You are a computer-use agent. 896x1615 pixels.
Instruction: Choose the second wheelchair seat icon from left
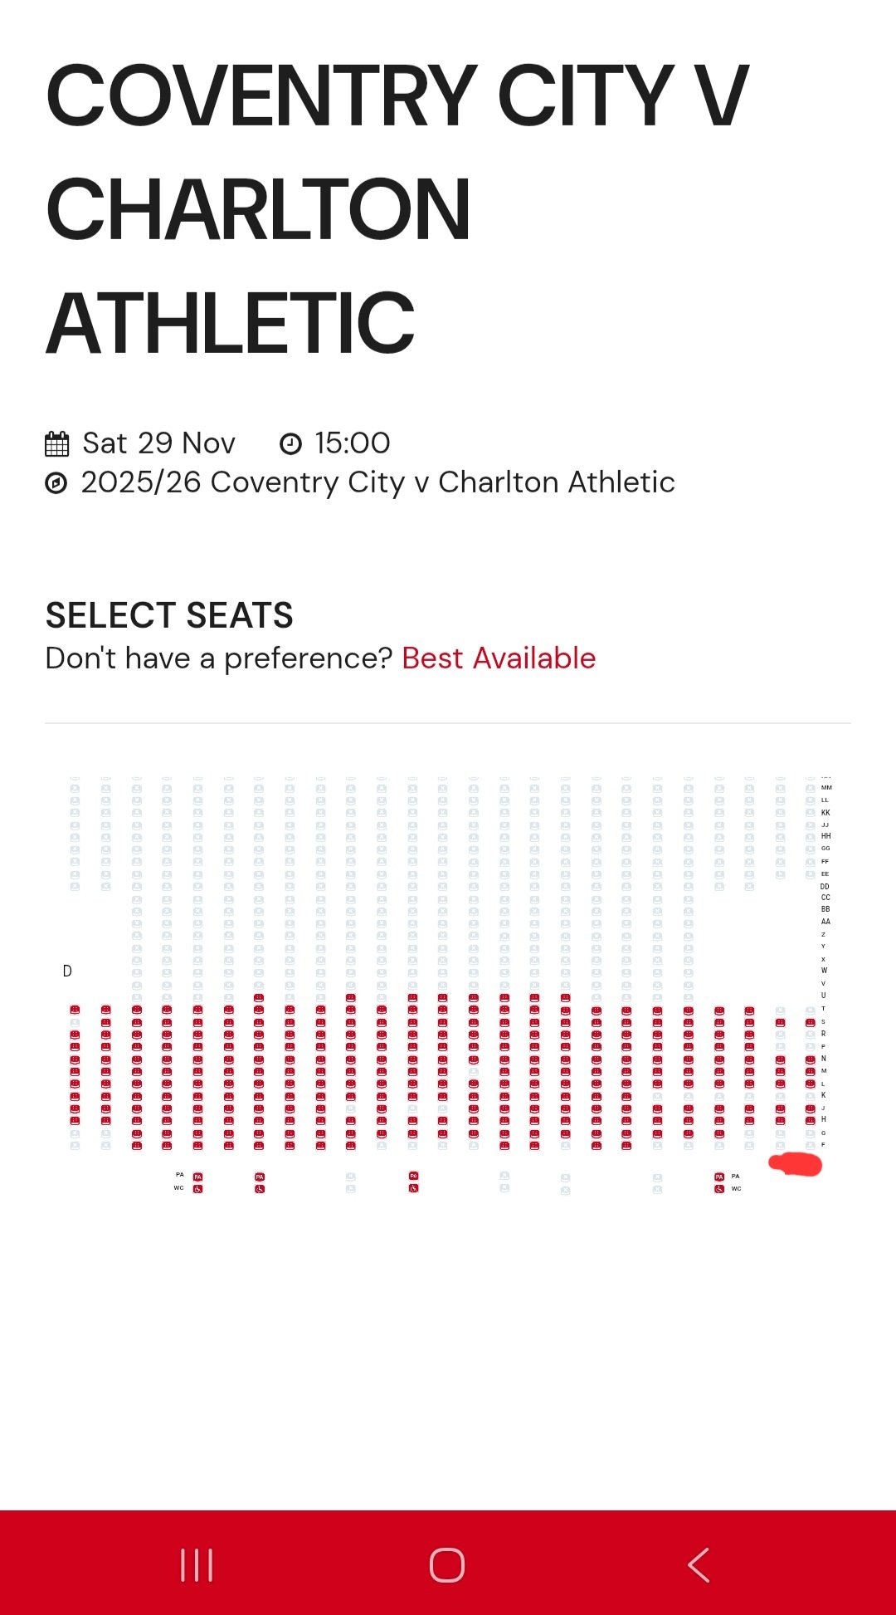coord(260,1189)
